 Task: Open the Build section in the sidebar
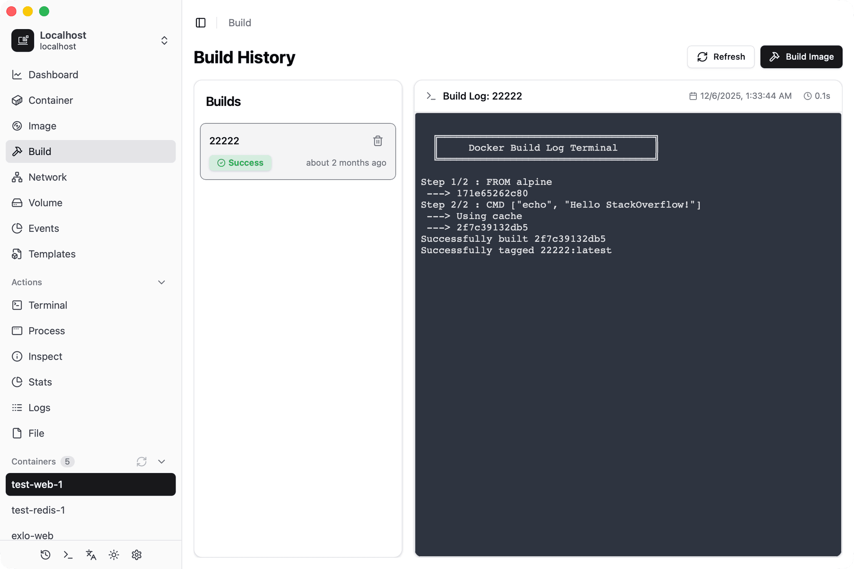coord(40,151)
